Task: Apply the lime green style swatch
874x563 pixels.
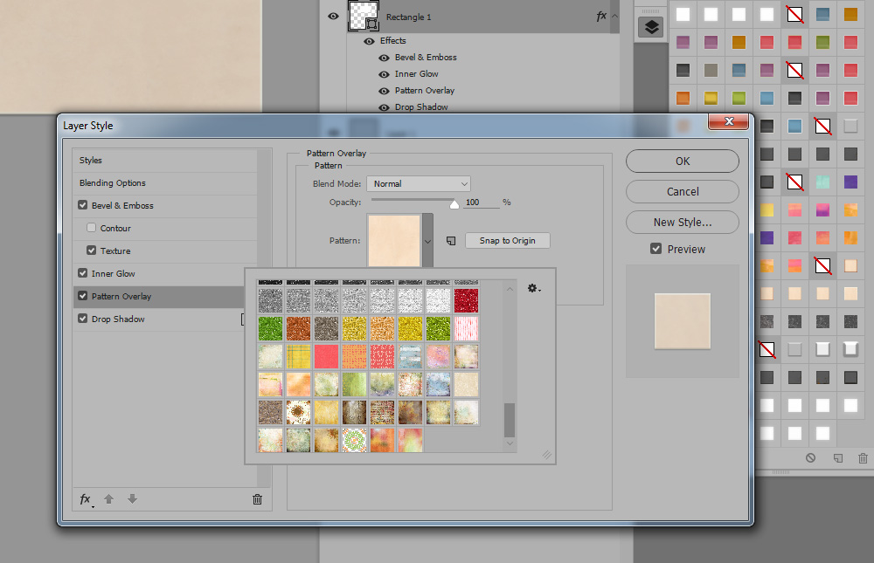Action: point(739,98)
